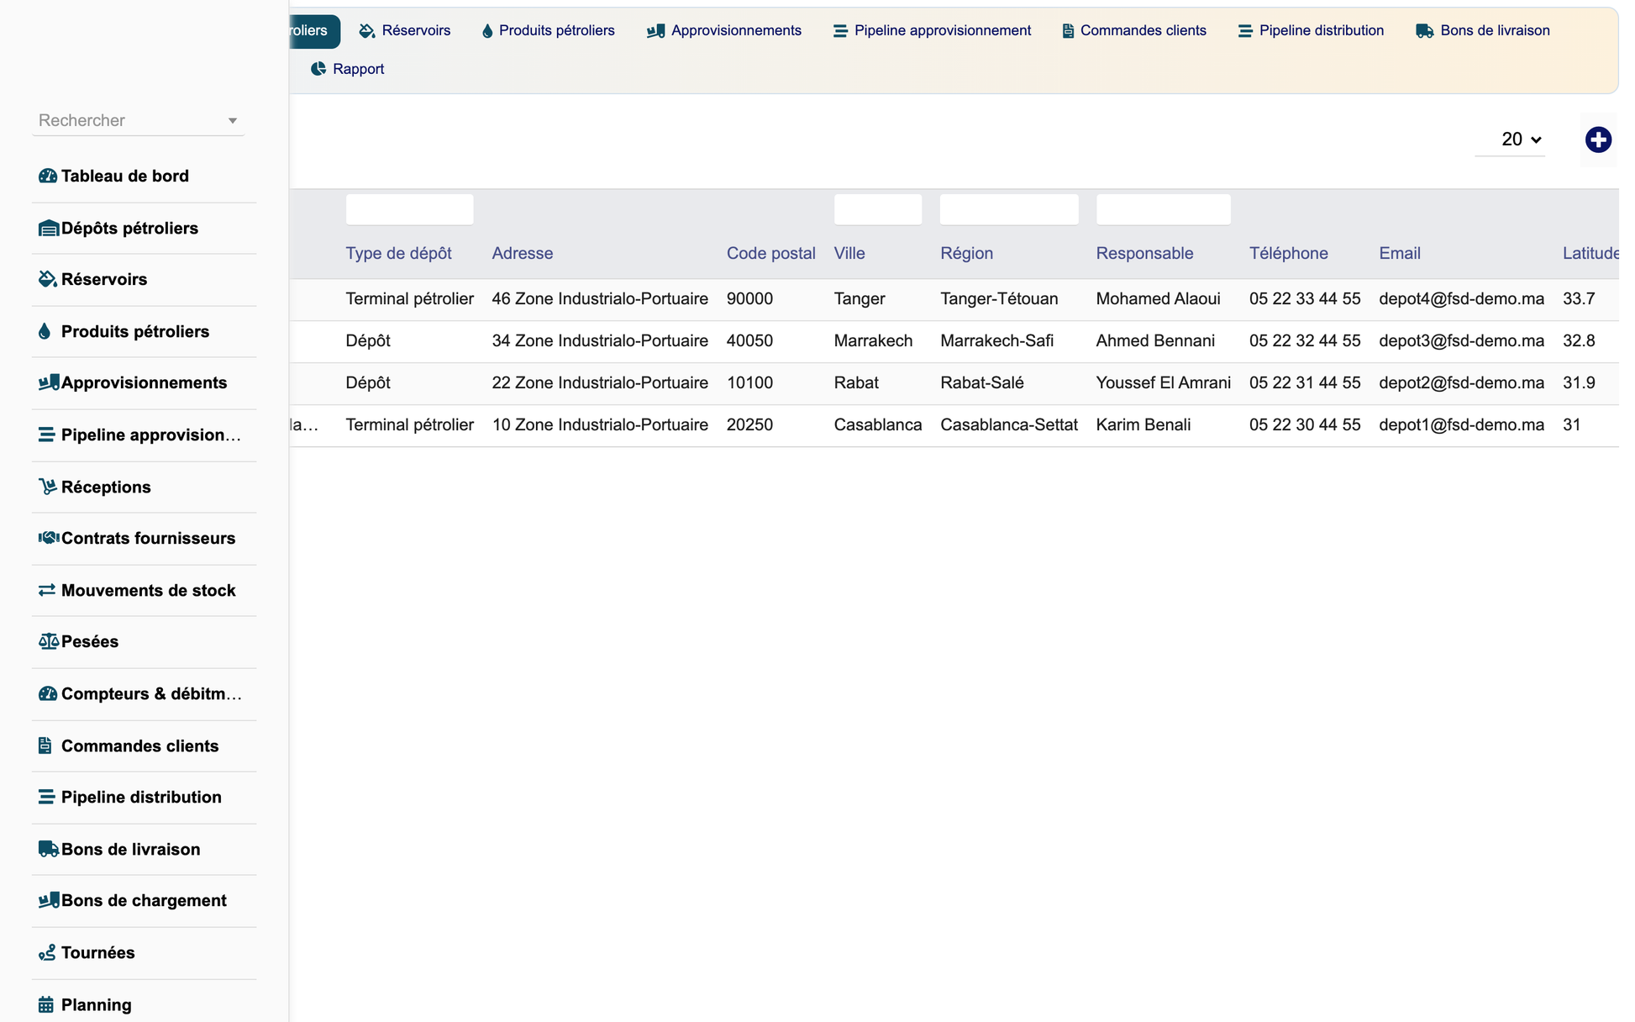Switch to Pipeline approvisionnement tab
The height and width of the screenshot is (1022, 1635).
[x=933, y=31]
